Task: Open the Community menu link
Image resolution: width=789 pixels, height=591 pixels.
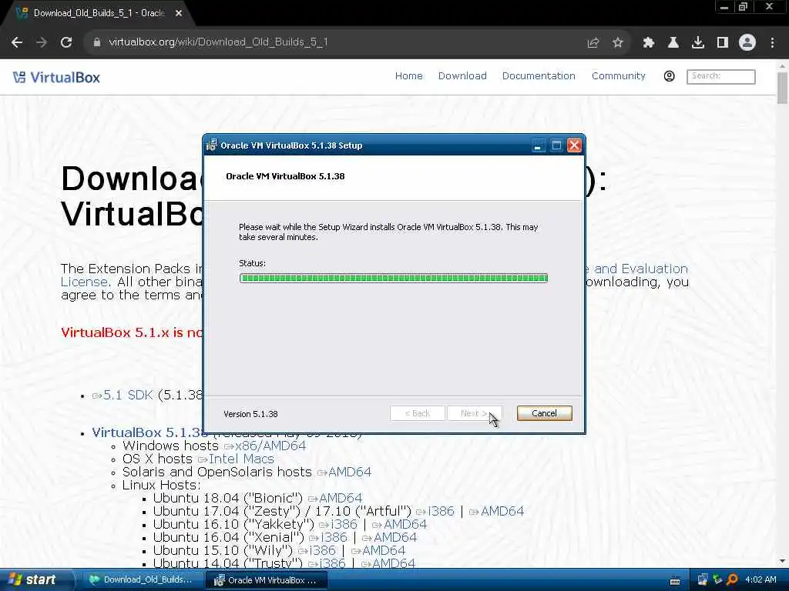Action: [619, 76]
